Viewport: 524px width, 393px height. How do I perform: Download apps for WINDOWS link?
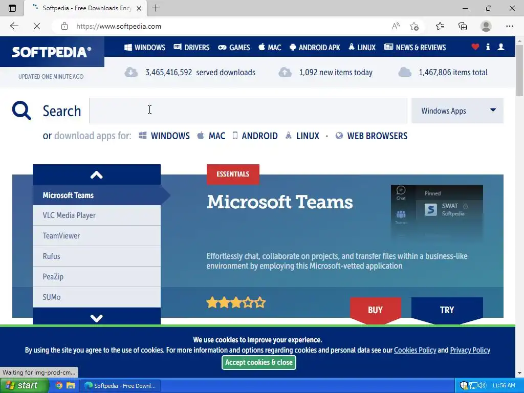[x=164, y=136]
